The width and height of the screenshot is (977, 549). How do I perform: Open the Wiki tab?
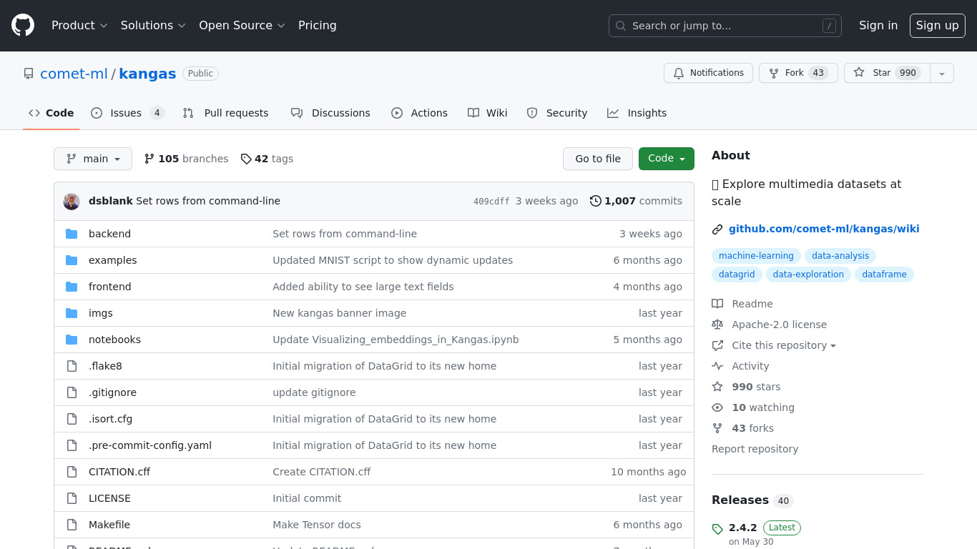(x=487, y=113)
